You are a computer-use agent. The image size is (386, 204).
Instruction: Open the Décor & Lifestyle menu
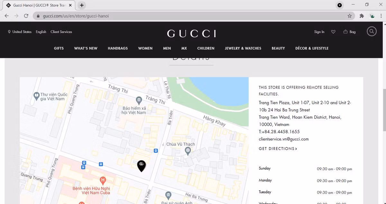[x=312, y=48]
